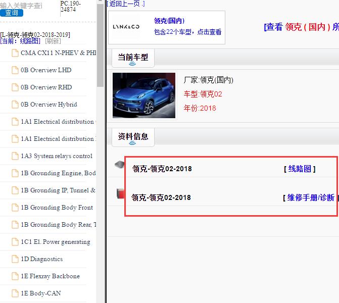This screenshot has height=303, width=339.
Task: Click the document icon for 1C1 El. Power generating
Action: [x=15, y=242]
